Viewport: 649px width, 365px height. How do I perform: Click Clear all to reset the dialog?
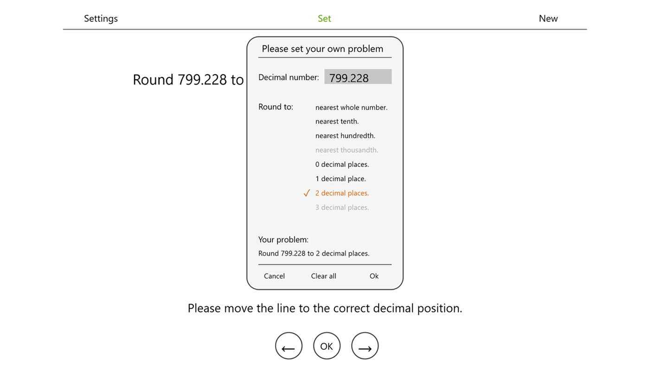point(323,276)
